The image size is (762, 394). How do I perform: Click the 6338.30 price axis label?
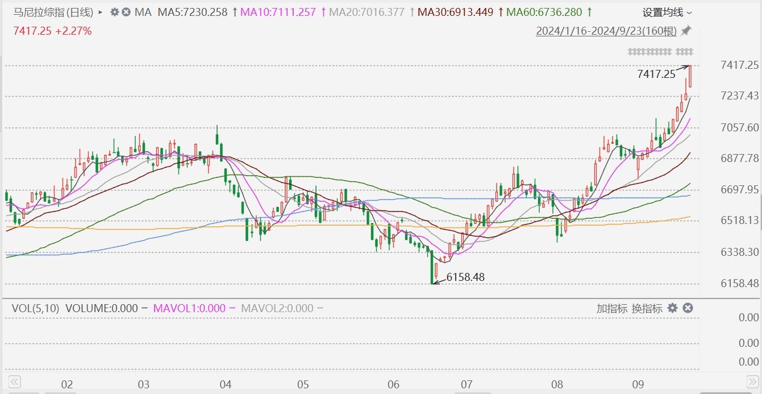pyautogui.click(x=739, y=252)
